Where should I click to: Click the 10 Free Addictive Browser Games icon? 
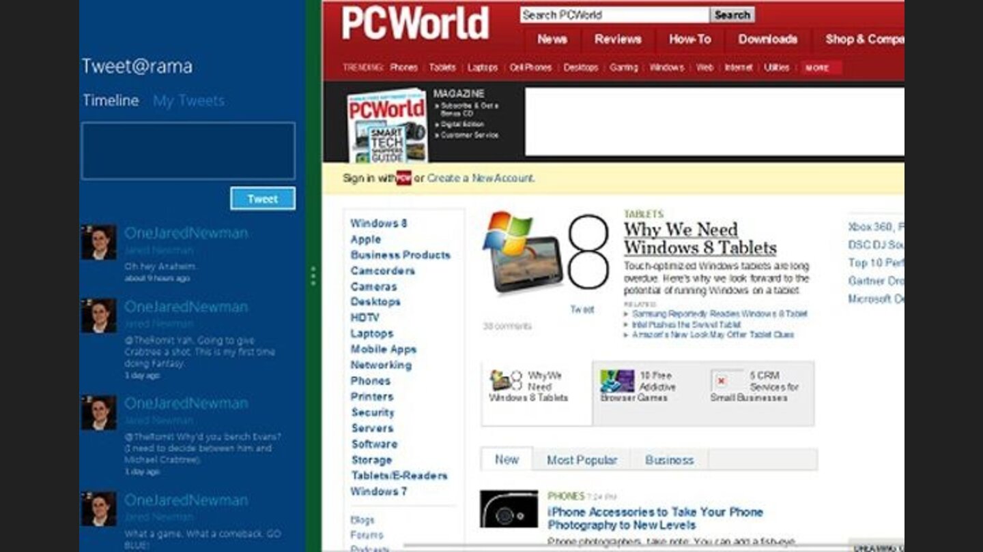pos(616,381)
